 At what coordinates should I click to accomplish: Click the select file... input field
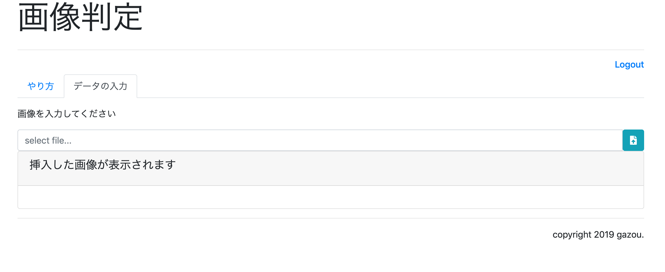point(320,140)
